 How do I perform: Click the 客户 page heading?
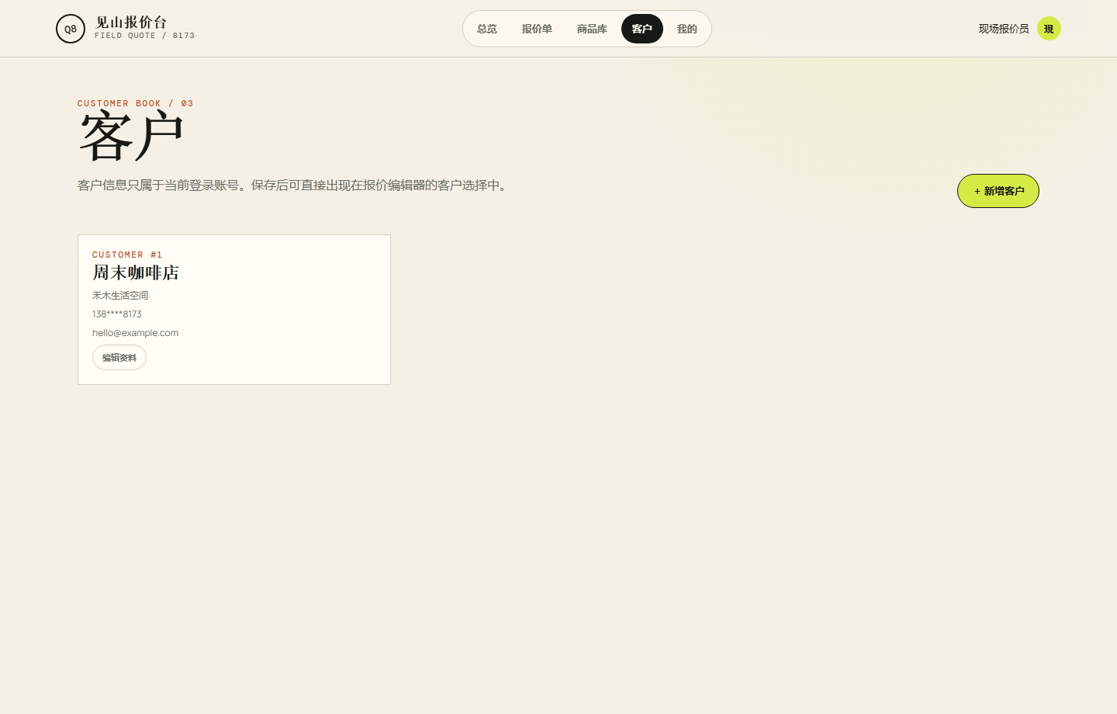click(x=131, y=137)
